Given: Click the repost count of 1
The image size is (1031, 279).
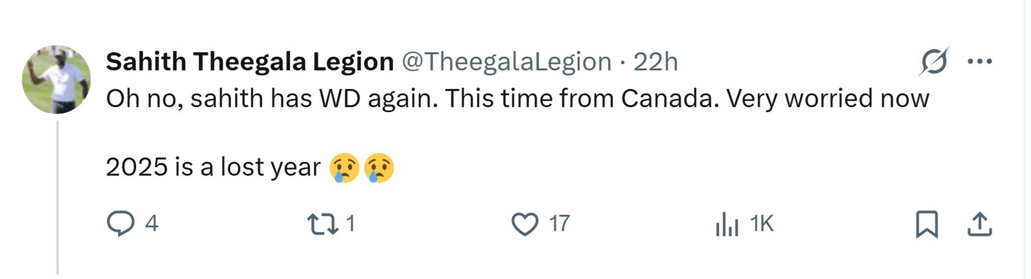Looking at the screenshot, I should coord(351,224).
